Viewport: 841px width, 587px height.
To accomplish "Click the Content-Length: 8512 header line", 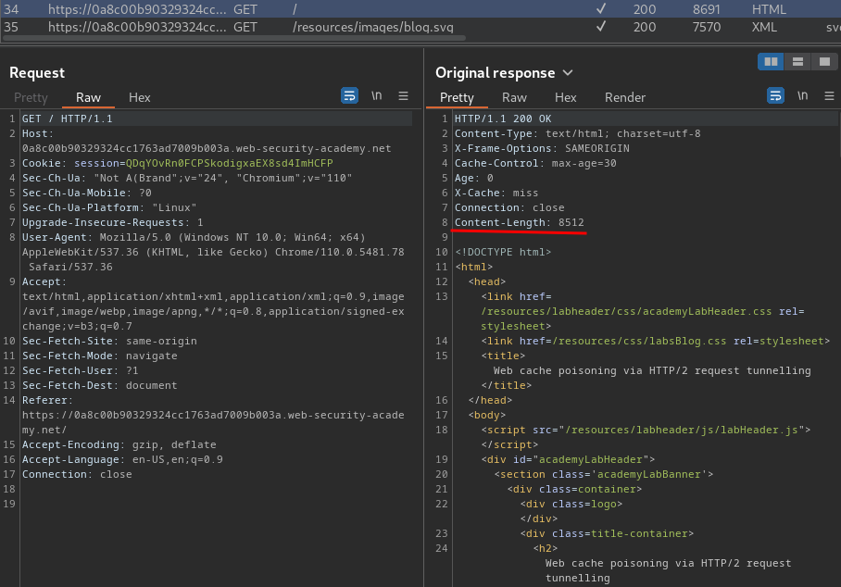I will [520, 222].
